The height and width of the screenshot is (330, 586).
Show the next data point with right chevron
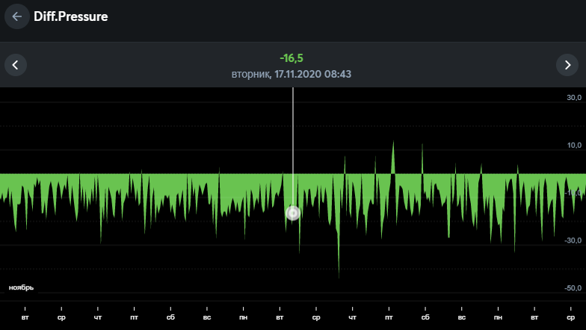[x=567, y=65]
